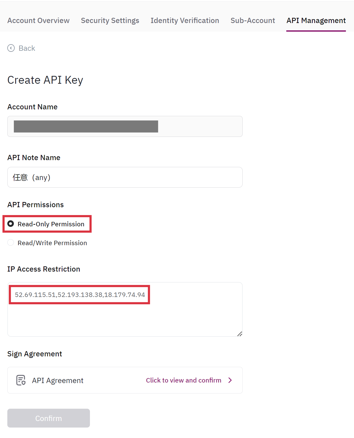Focus the API Note Name input field
354x438 pixels.
[125, 177]
